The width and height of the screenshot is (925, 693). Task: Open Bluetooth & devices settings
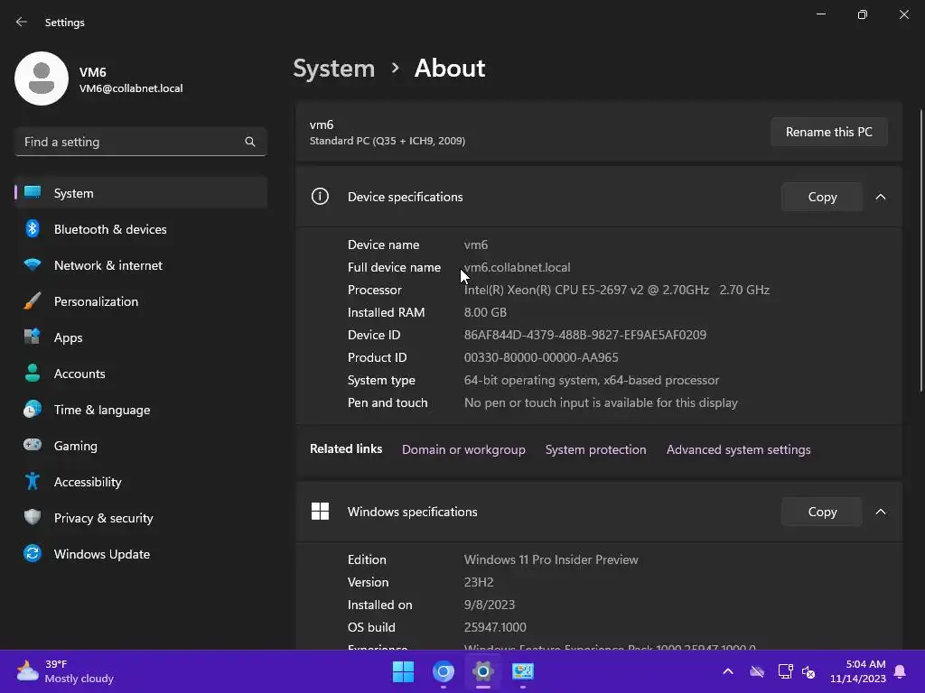click(x=141, y=229)
